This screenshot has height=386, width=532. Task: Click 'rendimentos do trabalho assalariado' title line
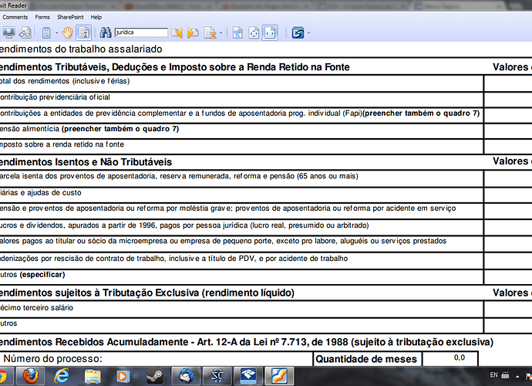click(81, 49)
